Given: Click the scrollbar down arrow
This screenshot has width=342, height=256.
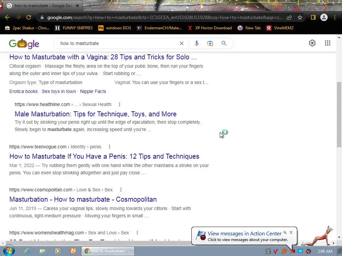Looking at the screenshot, I should [x=339, y=237].
